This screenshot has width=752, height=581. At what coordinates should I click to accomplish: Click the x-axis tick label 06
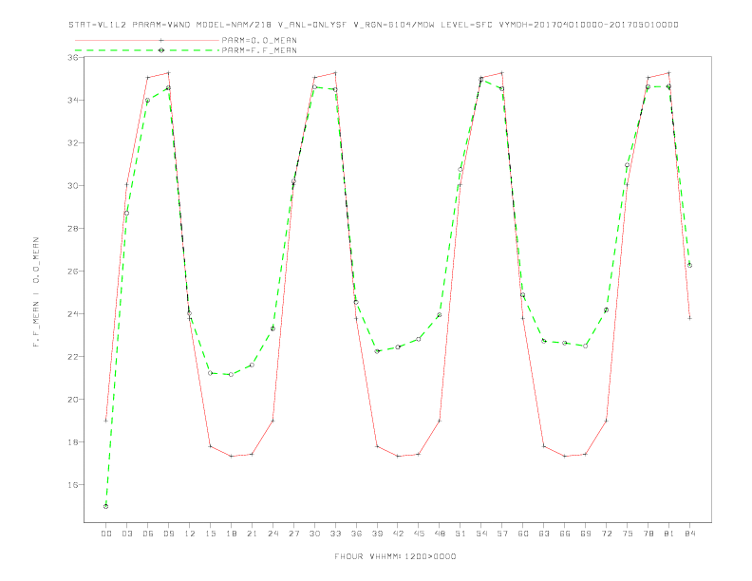(x=148, y=534)
